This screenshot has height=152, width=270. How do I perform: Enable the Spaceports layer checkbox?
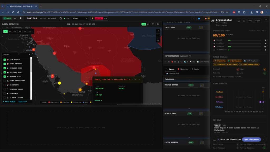point(5,85)
